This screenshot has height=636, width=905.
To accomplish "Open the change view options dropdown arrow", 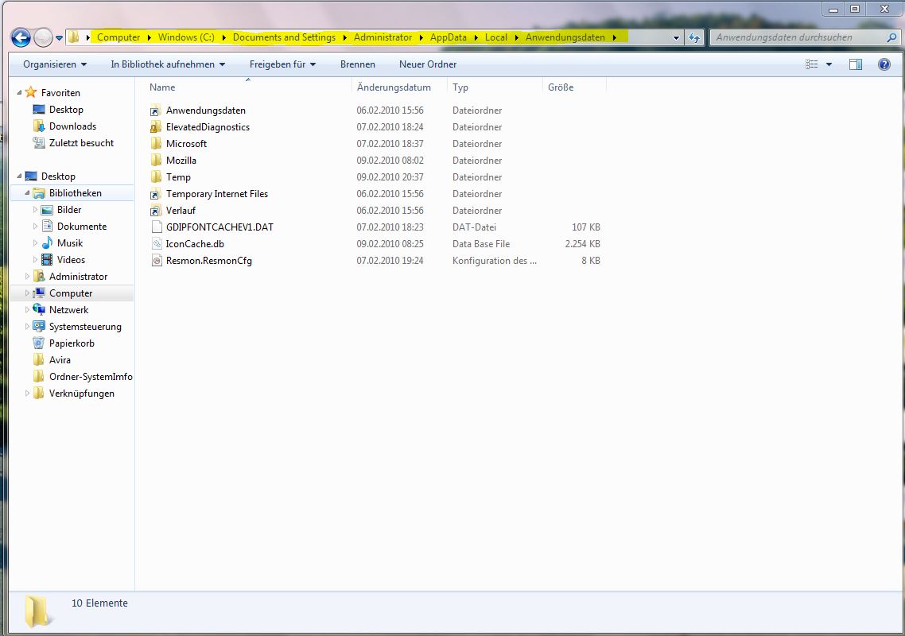I will 829,64.
